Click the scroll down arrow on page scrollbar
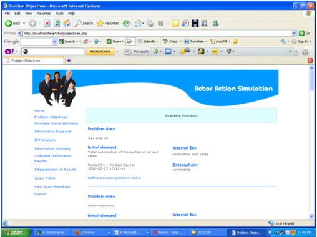 point(311,216)
